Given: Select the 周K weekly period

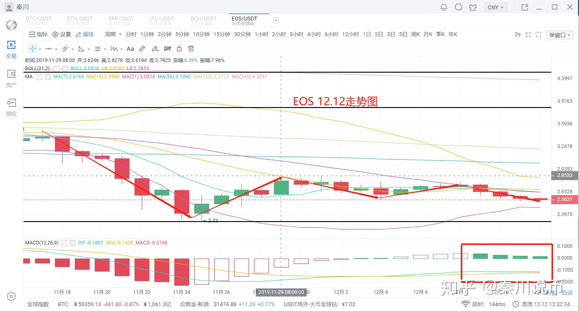Looking at the screenshot, I should click(x=416, y=34).
